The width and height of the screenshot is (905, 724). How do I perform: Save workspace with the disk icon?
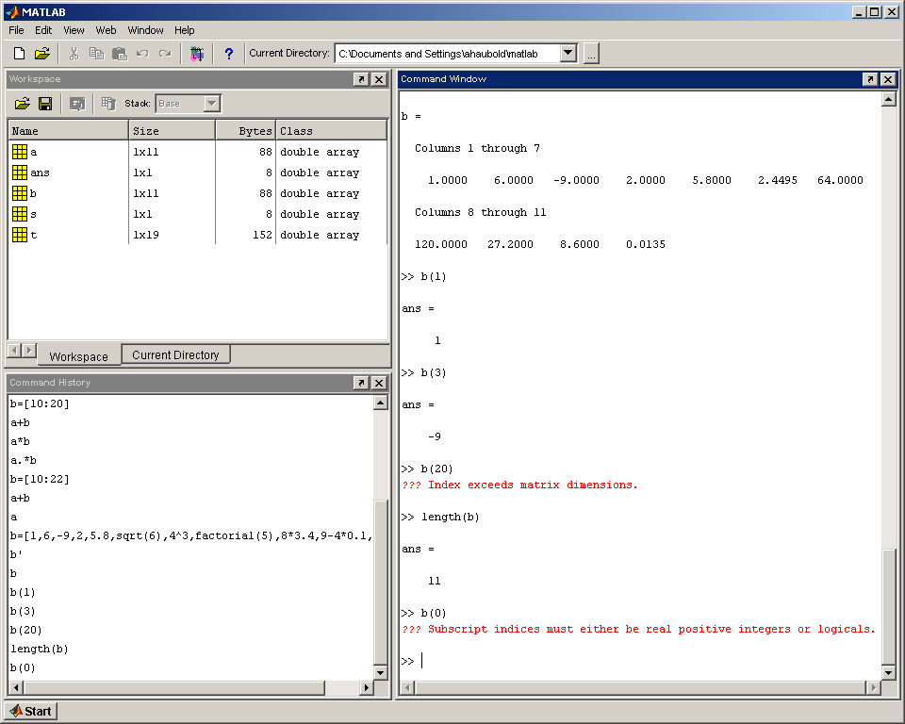pos(45,104)
